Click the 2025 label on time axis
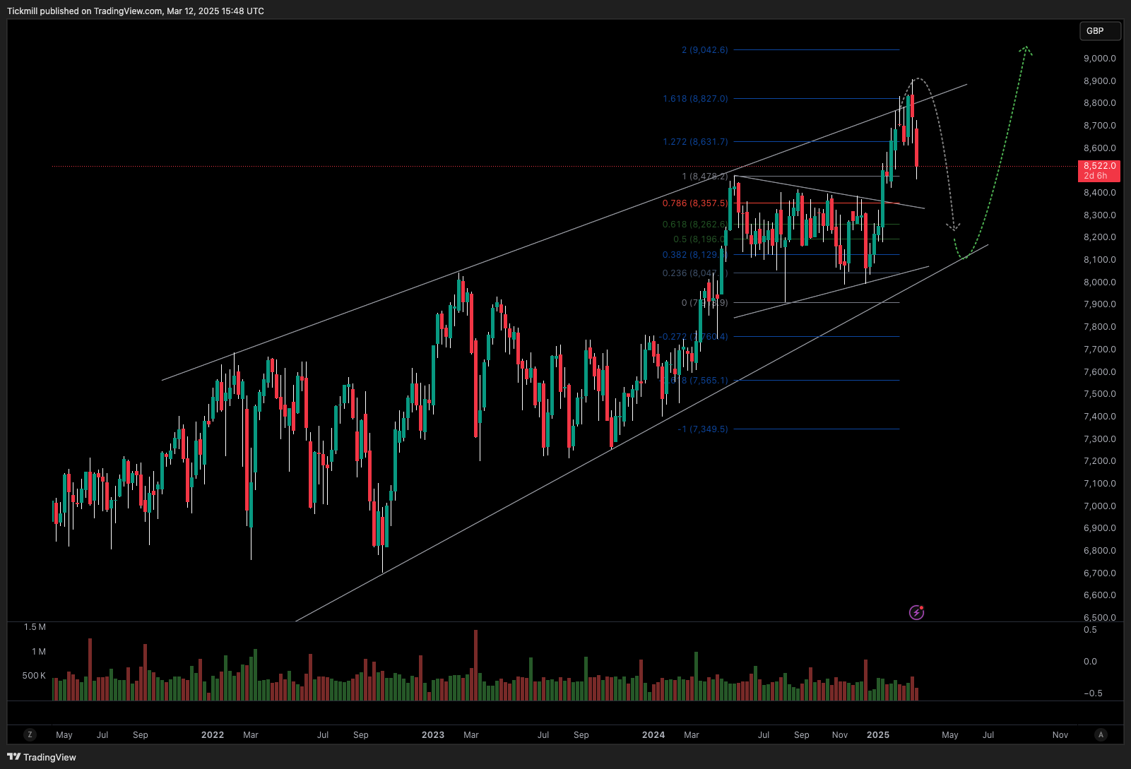 click(x=878, y=735)
